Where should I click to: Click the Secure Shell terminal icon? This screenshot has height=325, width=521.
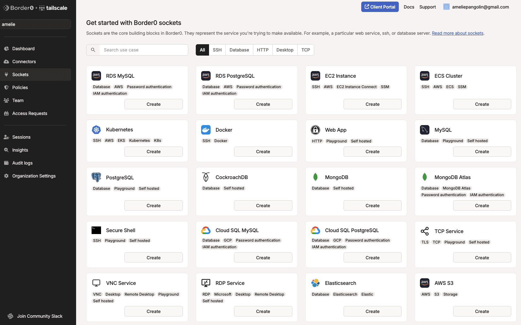pyautogui.click(x=96, y=230)
